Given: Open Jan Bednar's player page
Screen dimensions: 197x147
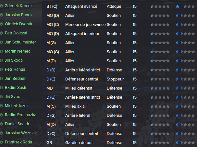Looking at the screenshot, I should coord(15,79).
